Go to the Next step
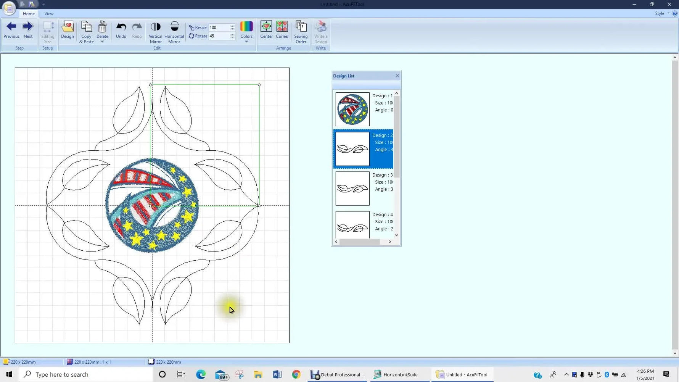This screenshot has width=679, height=382. (x=28, y=30)
